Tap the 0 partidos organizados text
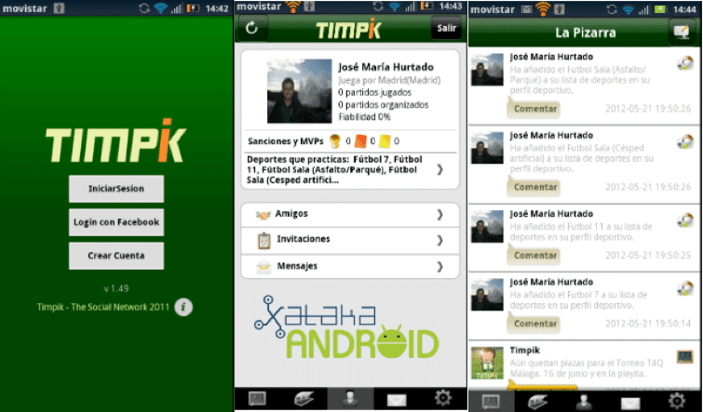Screen dimensions: 703x412 pos(384,105)
